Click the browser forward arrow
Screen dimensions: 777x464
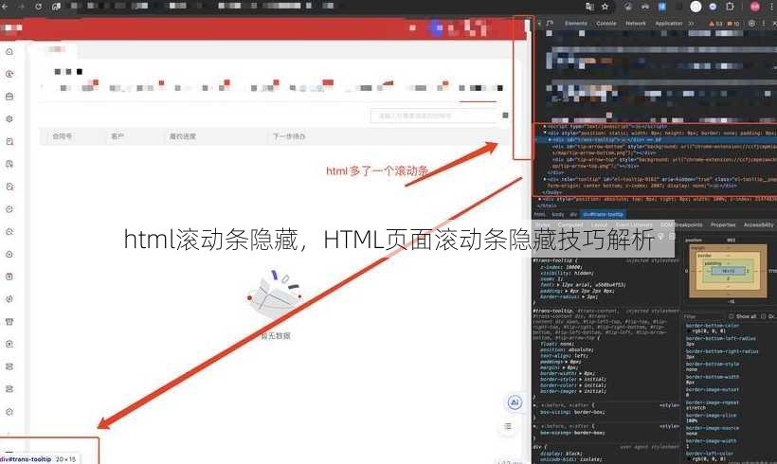[x=22, y=7]
